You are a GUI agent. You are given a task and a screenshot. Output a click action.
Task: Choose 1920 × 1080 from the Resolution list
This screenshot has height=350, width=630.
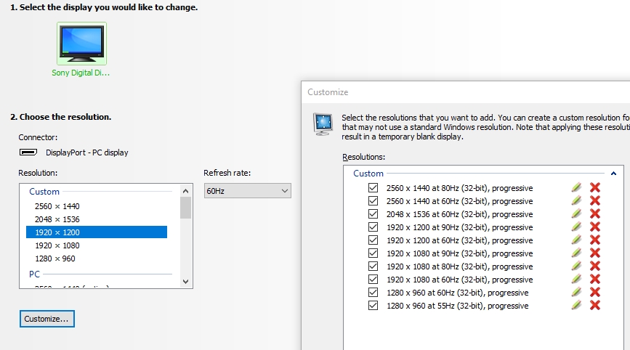pos(57,245)
